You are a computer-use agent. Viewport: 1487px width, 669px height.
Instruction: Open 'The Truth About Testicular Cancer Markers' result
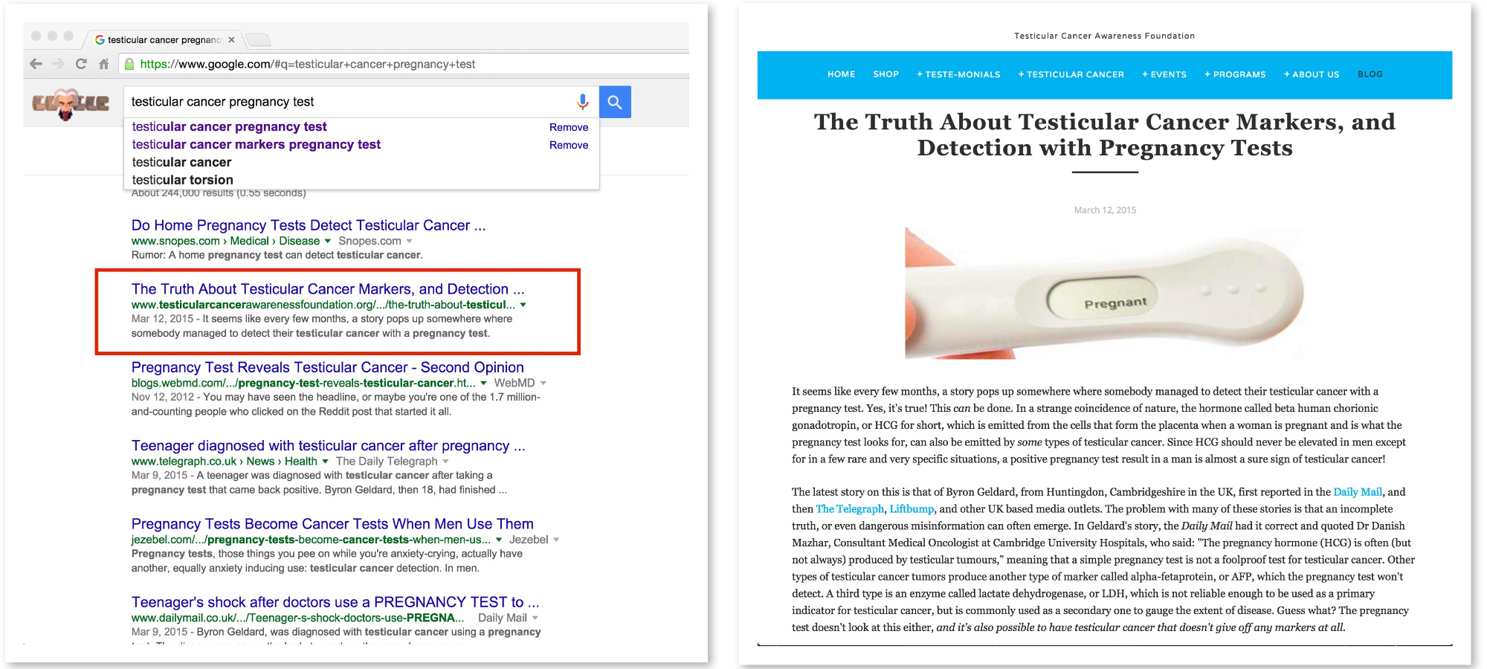328,289
